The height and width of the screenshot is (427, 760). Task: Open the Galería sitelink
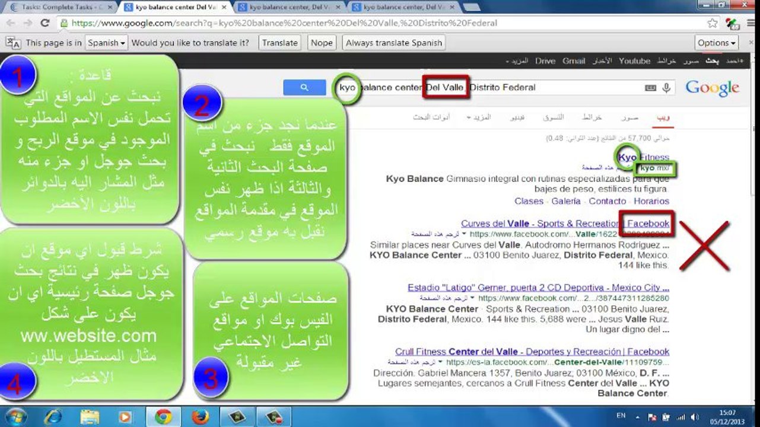tap(566, 201)
